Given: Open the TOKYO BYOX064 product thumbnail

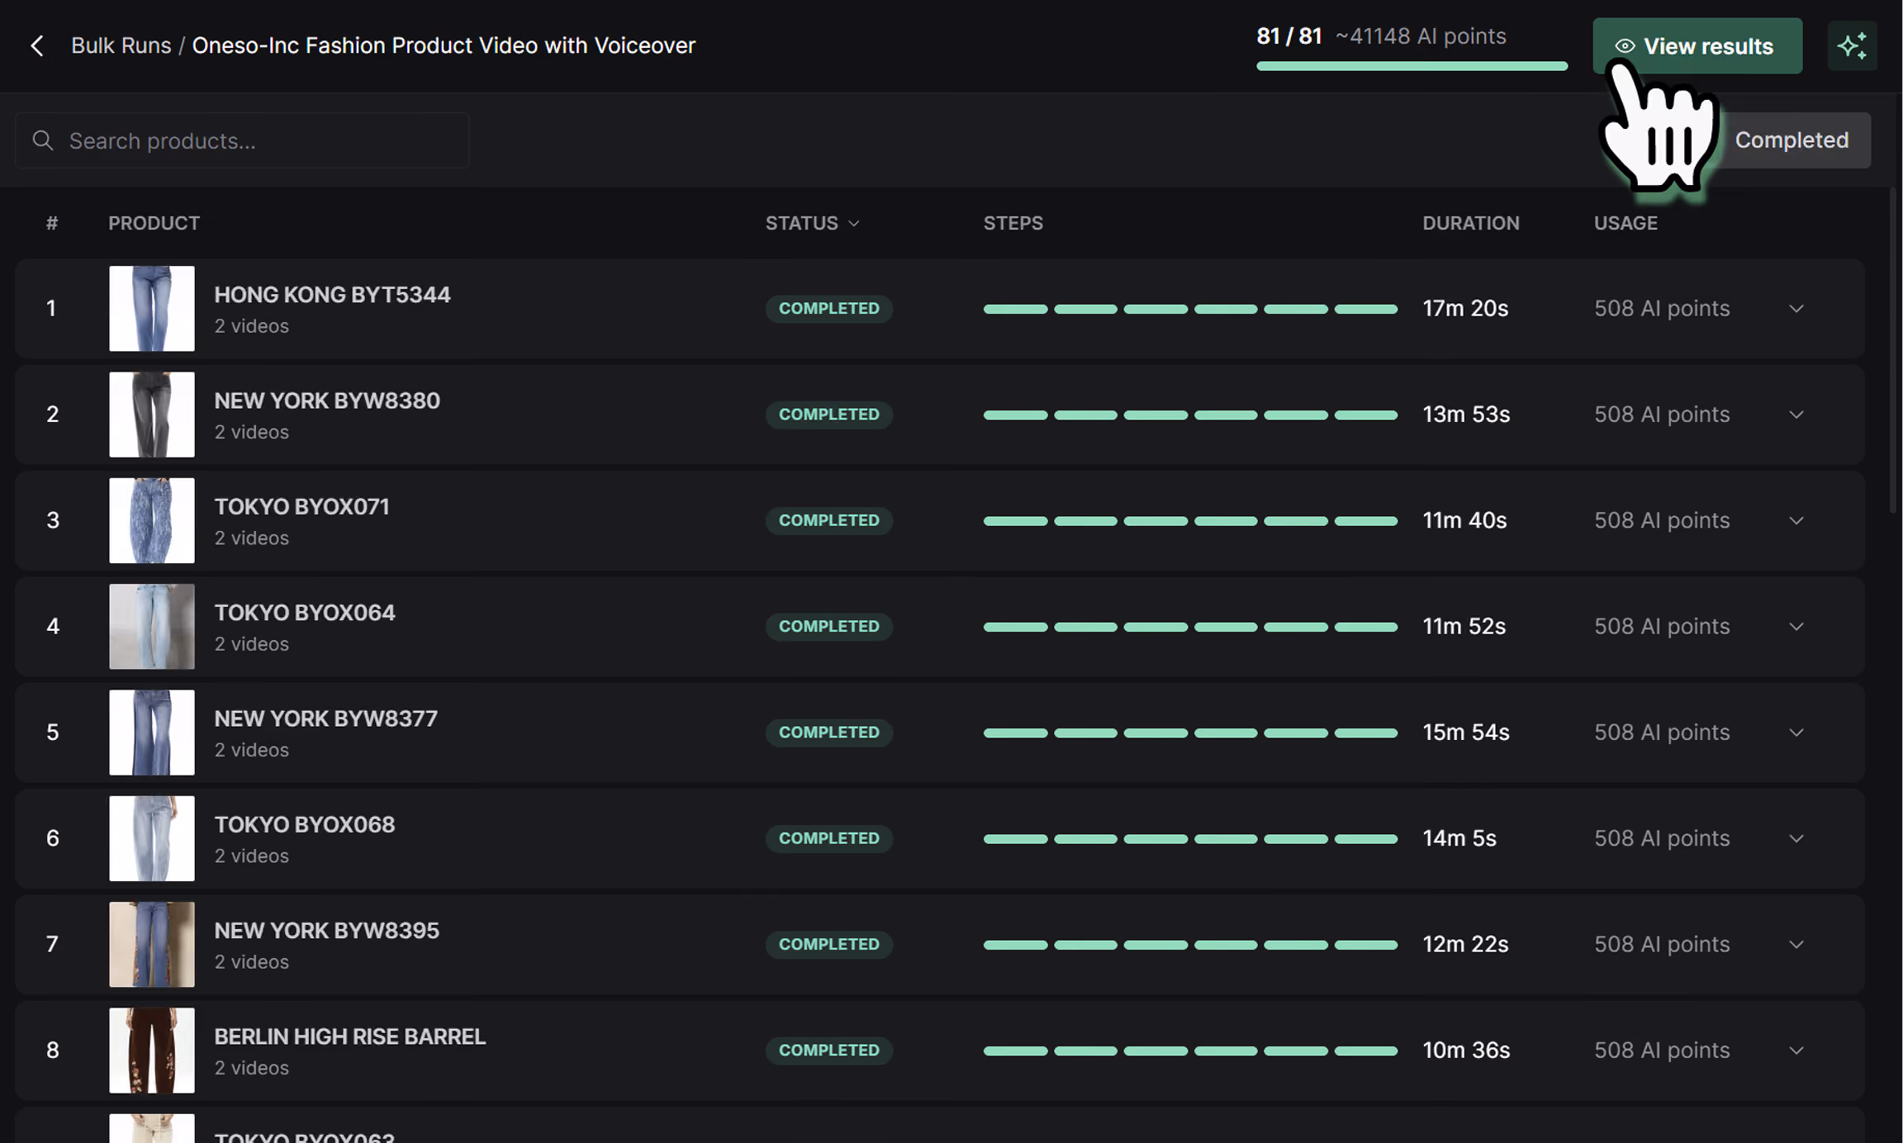Looking at the screenshot, I should click(x=152, y=627).
